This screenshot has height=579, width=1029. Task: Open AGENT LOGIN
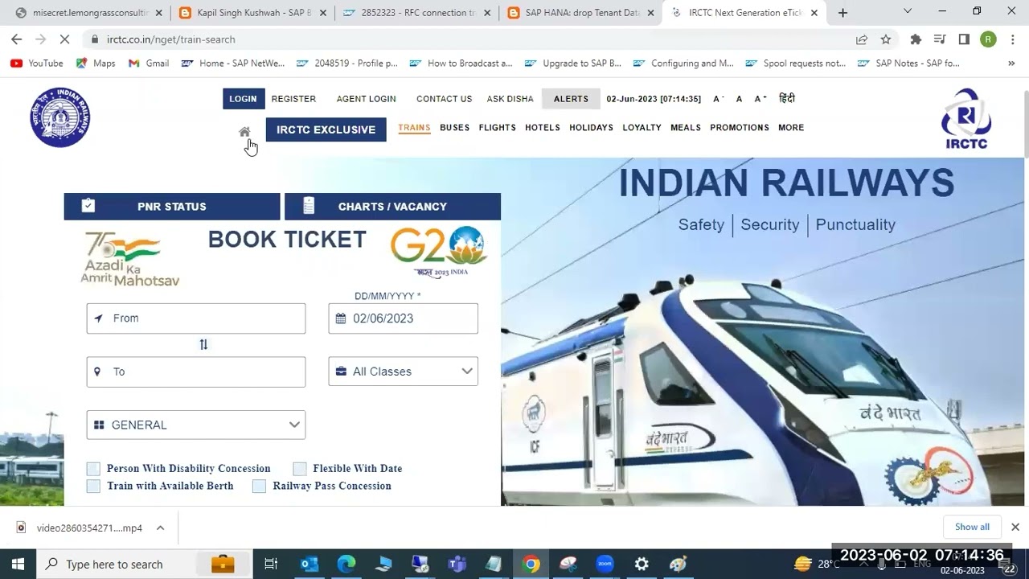(x=367, y=99)
